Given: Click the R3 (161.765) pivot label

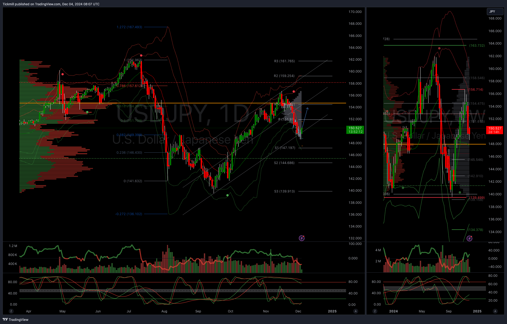Looking at the screenshot, I should [284, 61].
